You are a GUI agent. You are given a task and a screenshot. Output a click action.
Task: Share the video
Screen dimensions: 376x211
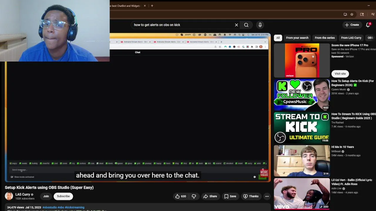210,196
